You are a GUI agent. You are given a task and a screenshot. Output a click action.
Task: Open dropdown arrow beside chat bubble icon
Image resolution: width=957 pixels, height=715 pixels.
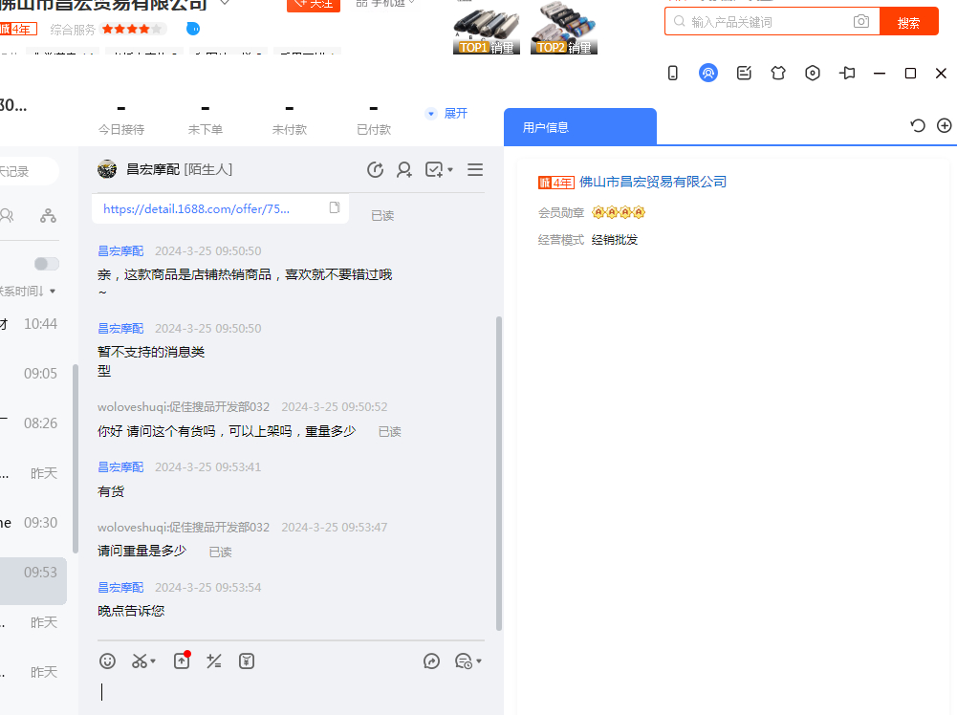[x=479, y=661]
